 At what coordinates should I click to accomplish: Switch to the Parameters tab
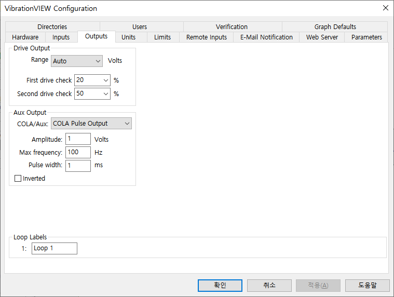click(366, 37)
